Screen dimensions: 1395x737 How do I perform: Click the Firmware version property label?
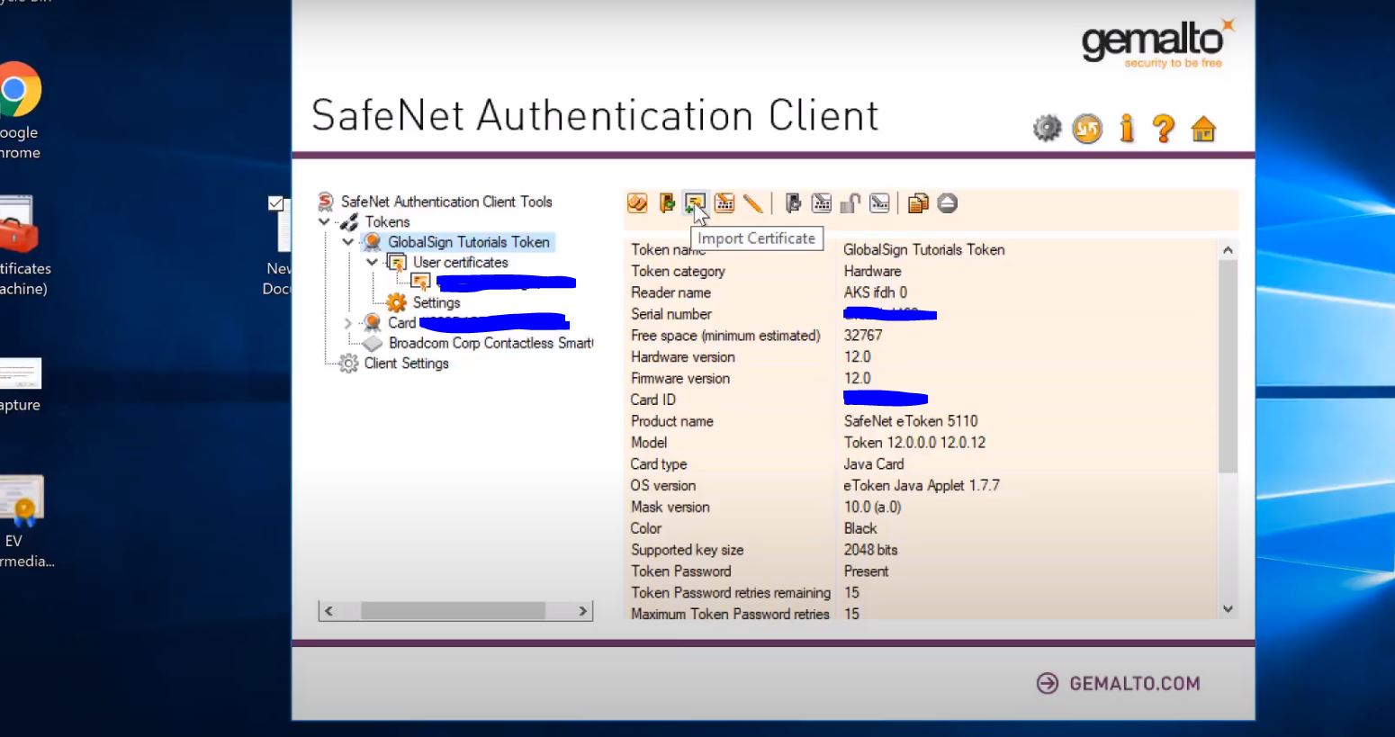pyautogui.click(x=679, y=378)
